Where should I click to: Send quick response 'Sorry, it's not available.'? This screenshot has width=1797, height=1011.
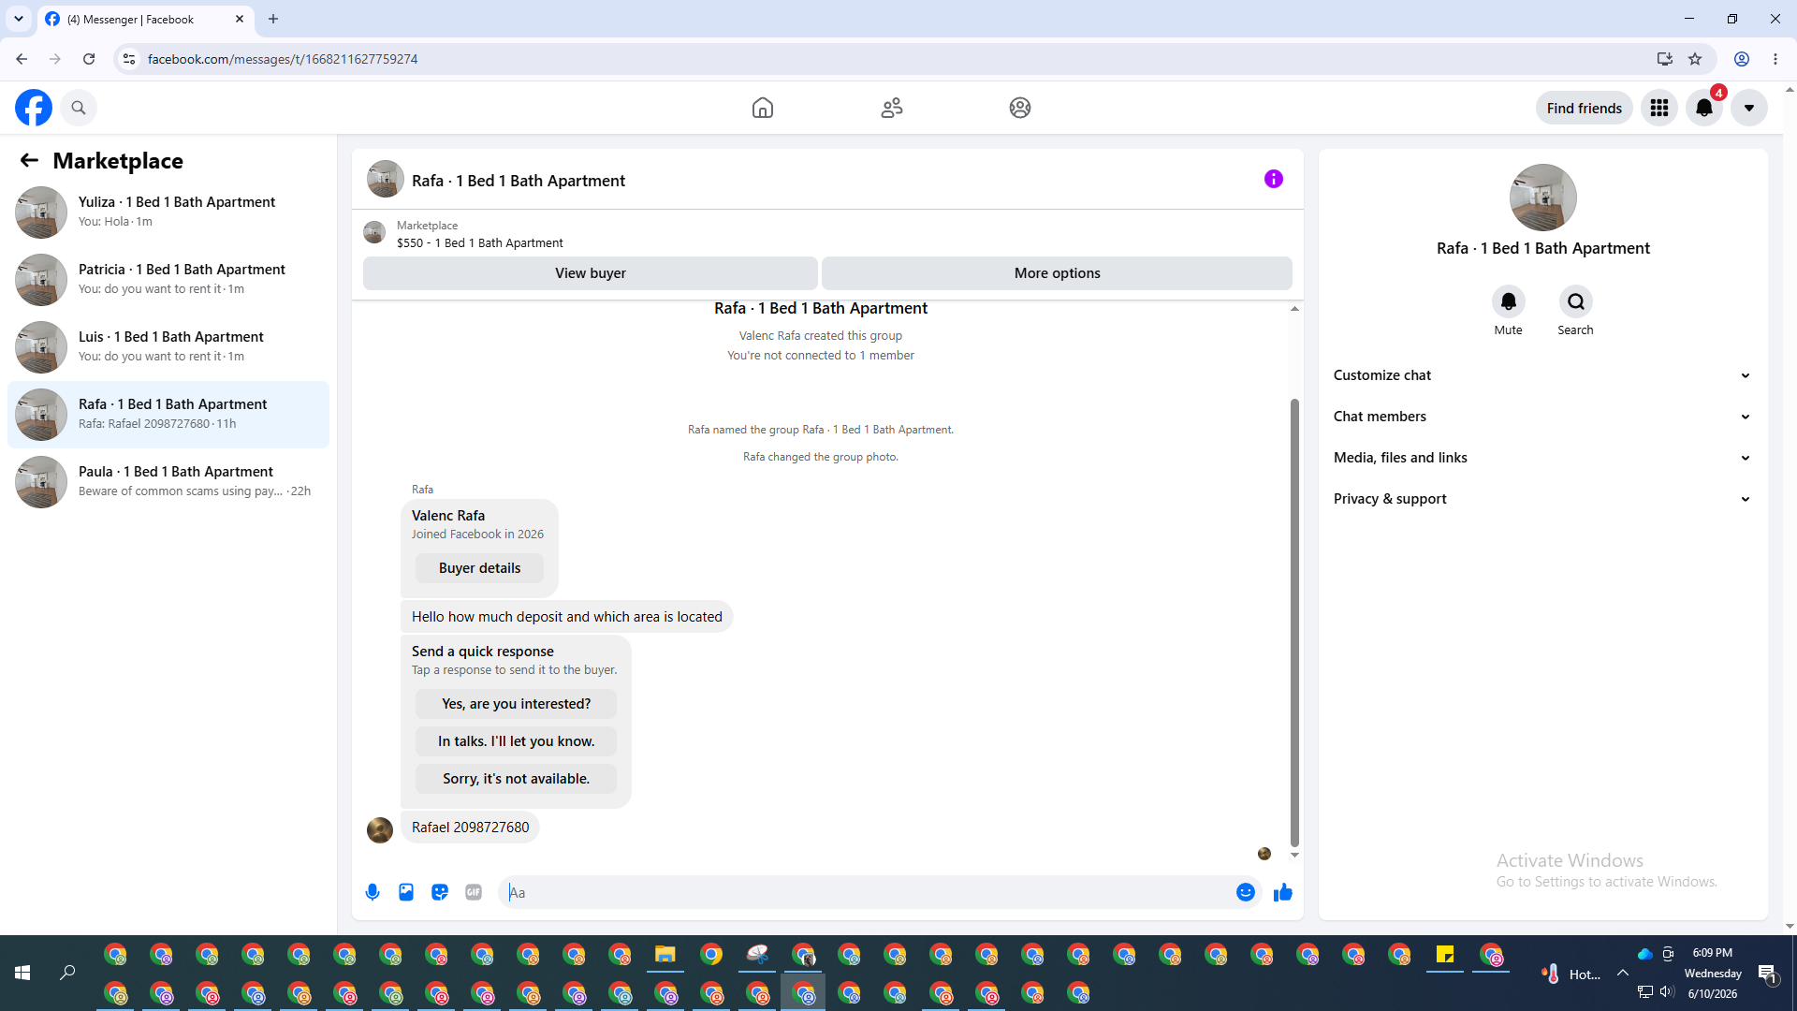[x=517, y=779]
